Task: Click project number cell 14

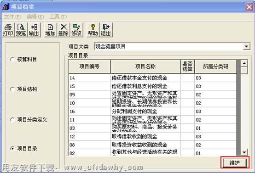Action: pos(89,78)
